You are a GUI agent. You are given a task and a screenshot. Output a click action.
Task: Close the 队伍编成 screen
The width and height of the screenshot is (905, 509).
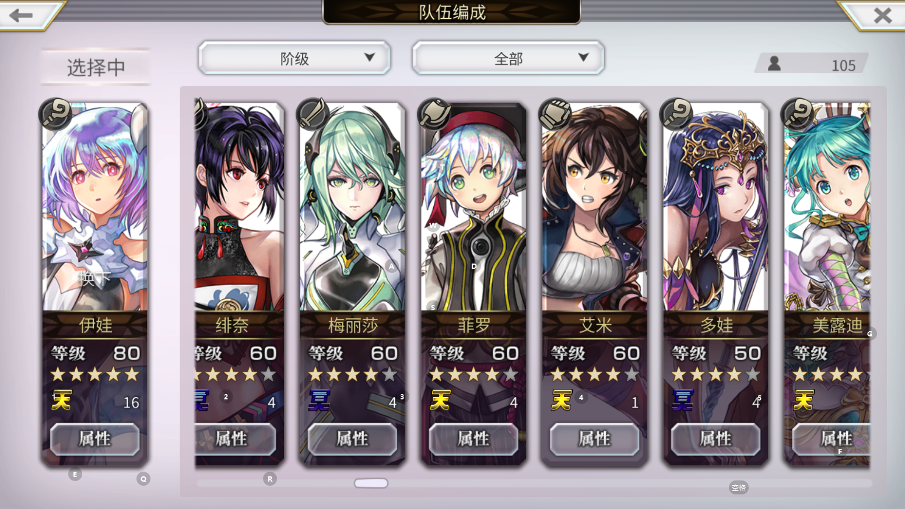883,15
